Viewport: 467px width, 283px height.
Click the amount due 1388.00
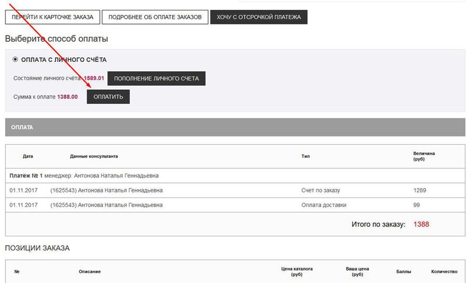point(67,97)
